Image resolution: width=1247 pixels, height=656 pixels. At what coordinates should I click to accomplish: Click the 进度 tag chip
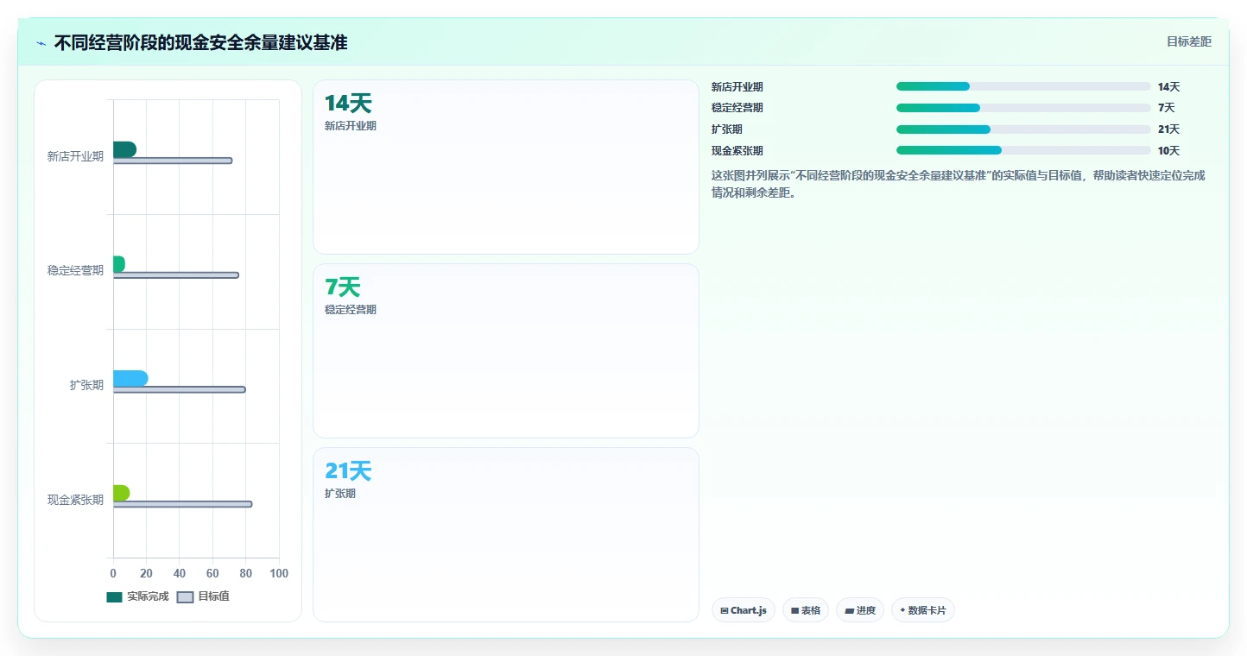(x=860, y=610)
